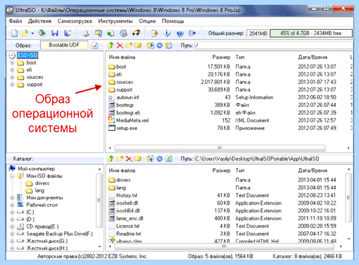Expand the Рабочий стол tree node
This screenshot has width=359, height=265.
[12, 205]
